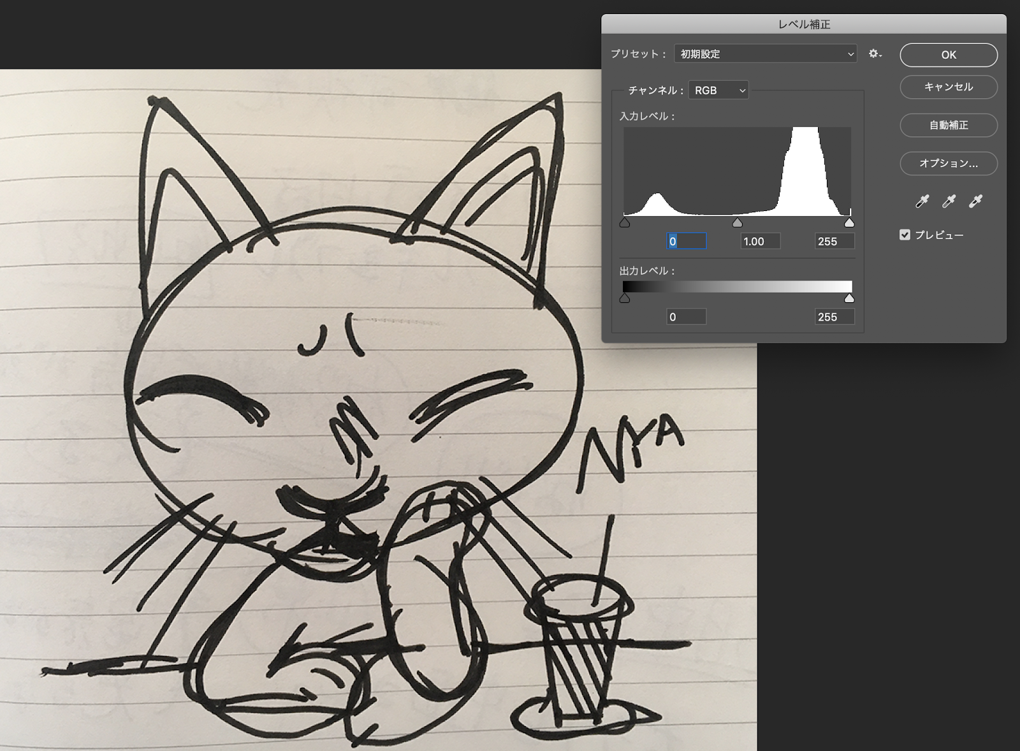Image resolution: width=1020 pixels, height=751 pixels.
Task: Click the gamma field showing 1.00
Action: (x=761, y=241)
